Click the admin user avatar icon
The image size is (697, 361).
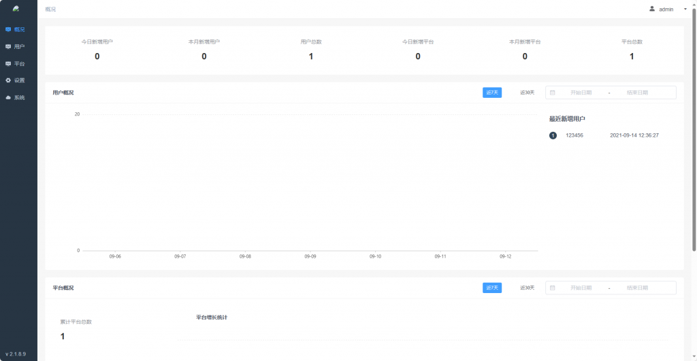tap(652, 9)
